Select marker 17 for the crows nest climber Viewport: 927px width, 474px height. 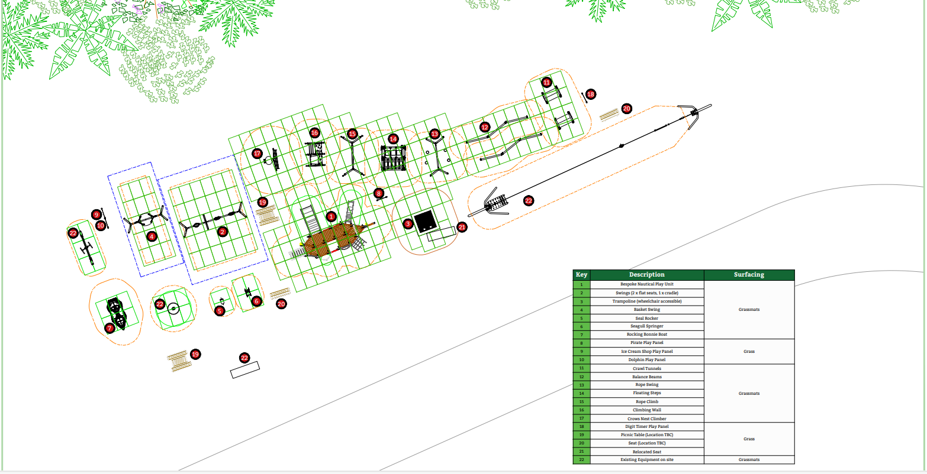tap(257, 152)
